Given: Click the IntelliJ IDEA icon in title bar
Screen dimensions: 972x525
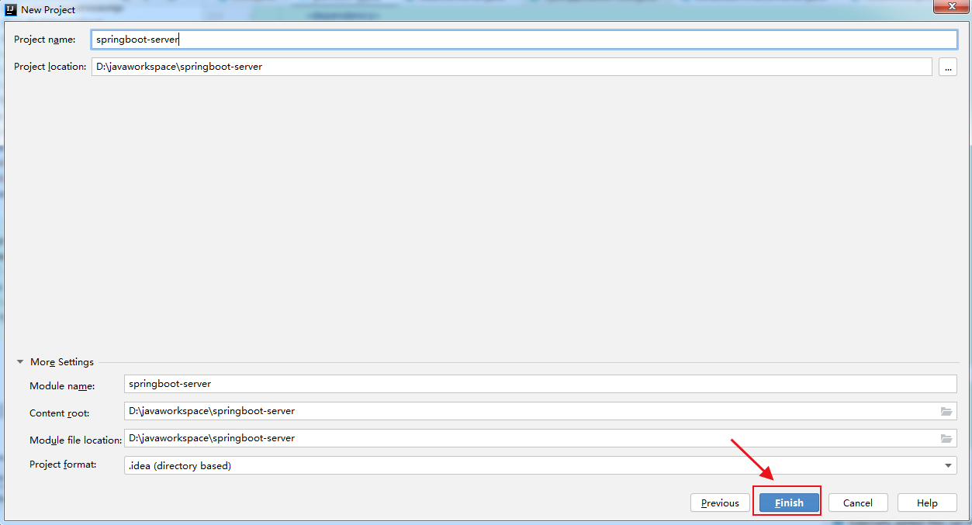Looking at the screenshot, I should coord(11,10).
